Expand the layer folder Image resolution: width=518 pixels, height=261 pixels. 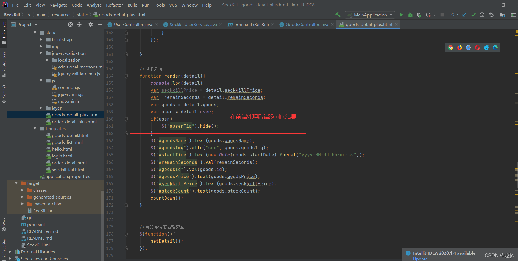click(41, 108)
